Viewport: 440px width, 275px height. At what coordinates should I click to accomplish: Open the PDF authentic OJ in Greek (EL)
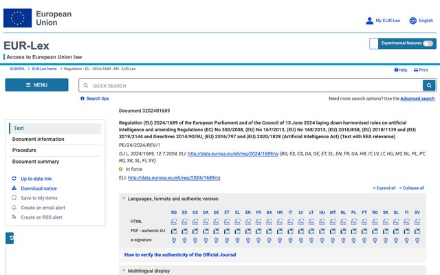coord(237,231)
